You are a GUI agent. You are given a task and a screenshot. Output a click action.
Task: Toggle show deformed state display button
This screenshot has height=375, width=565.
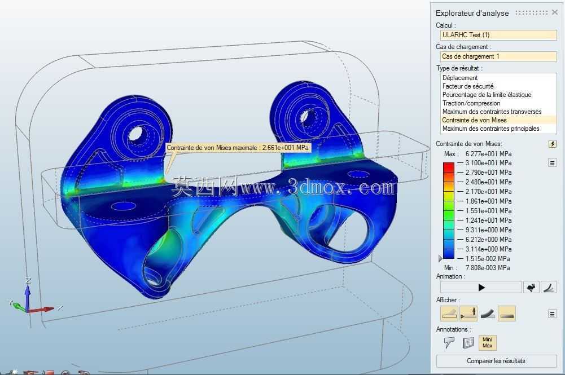coord(488,314)
